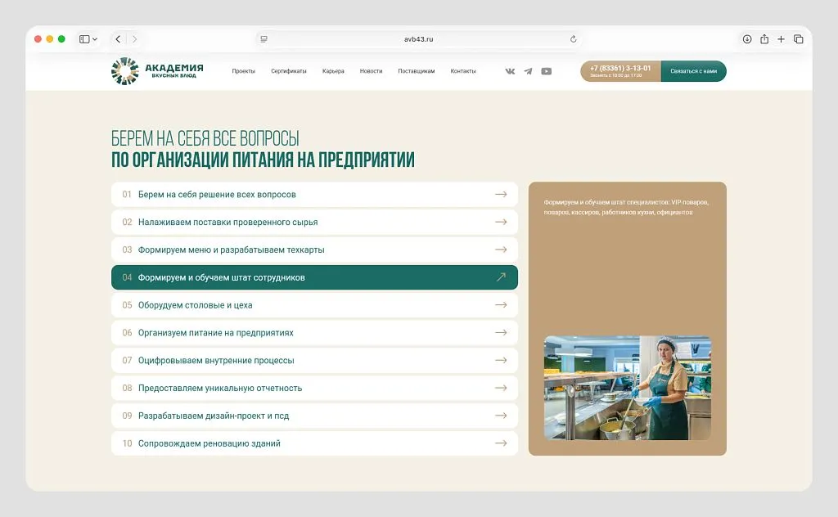Click the Telegram icon in the header
838x517 pixels.
[x=527, y=71]
